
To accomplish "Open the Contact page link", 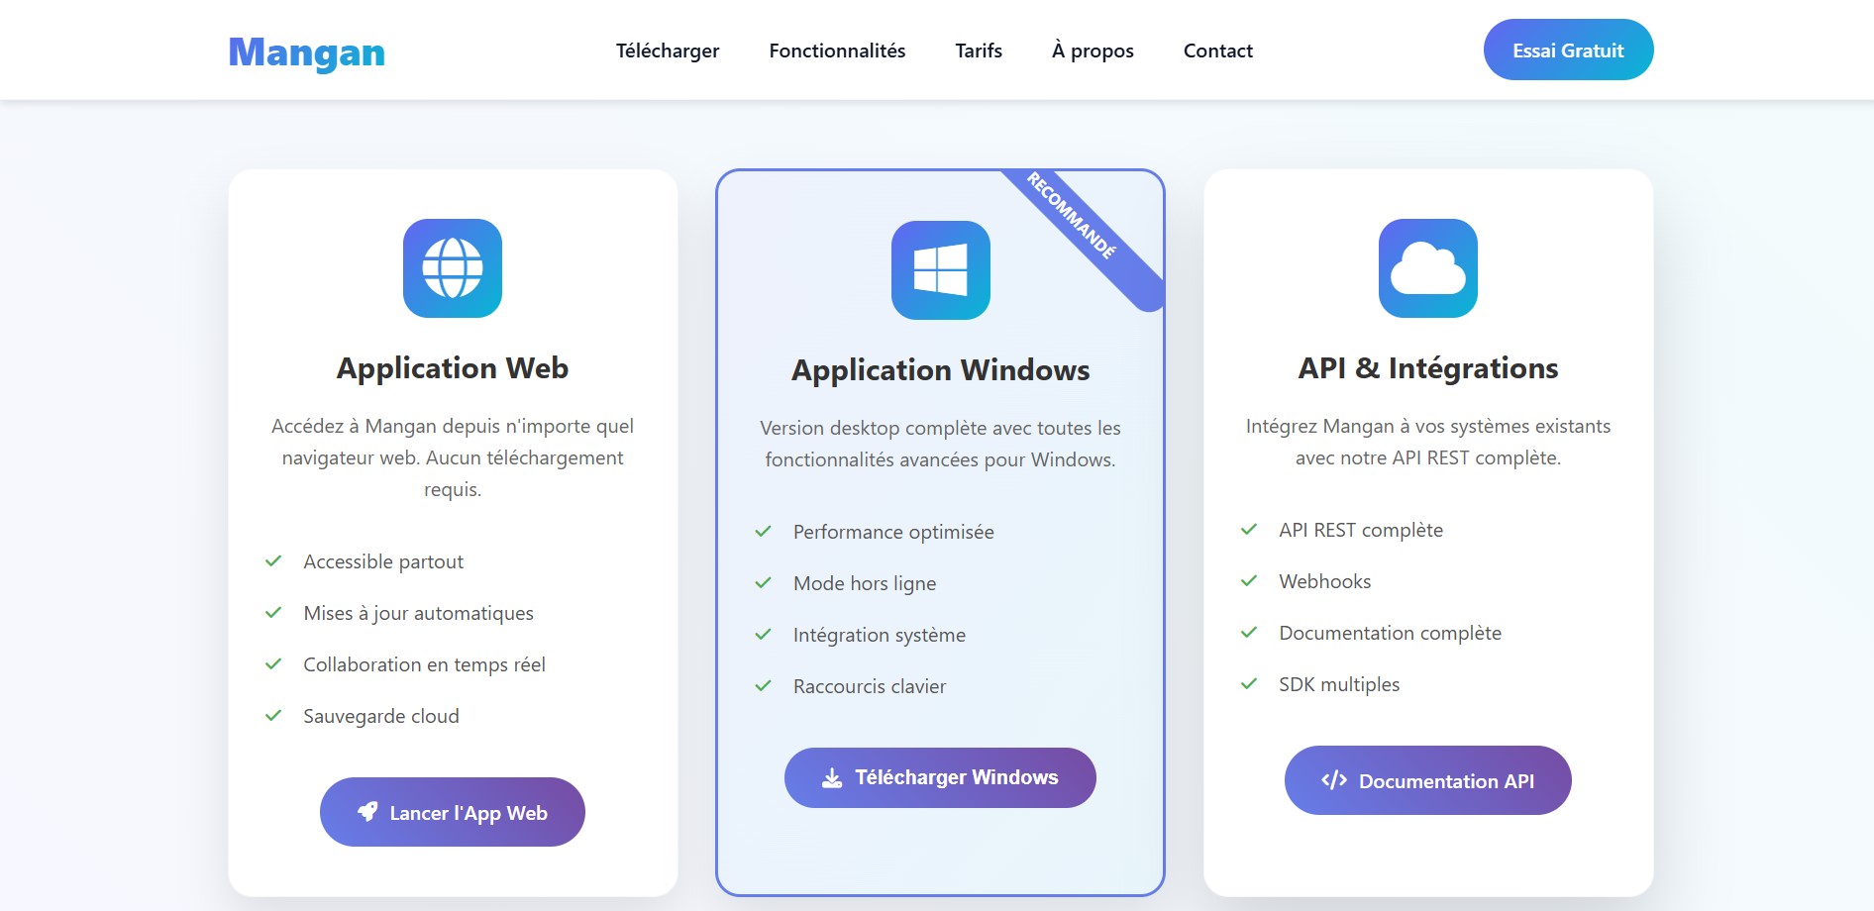I will [x=1217, y=51].
